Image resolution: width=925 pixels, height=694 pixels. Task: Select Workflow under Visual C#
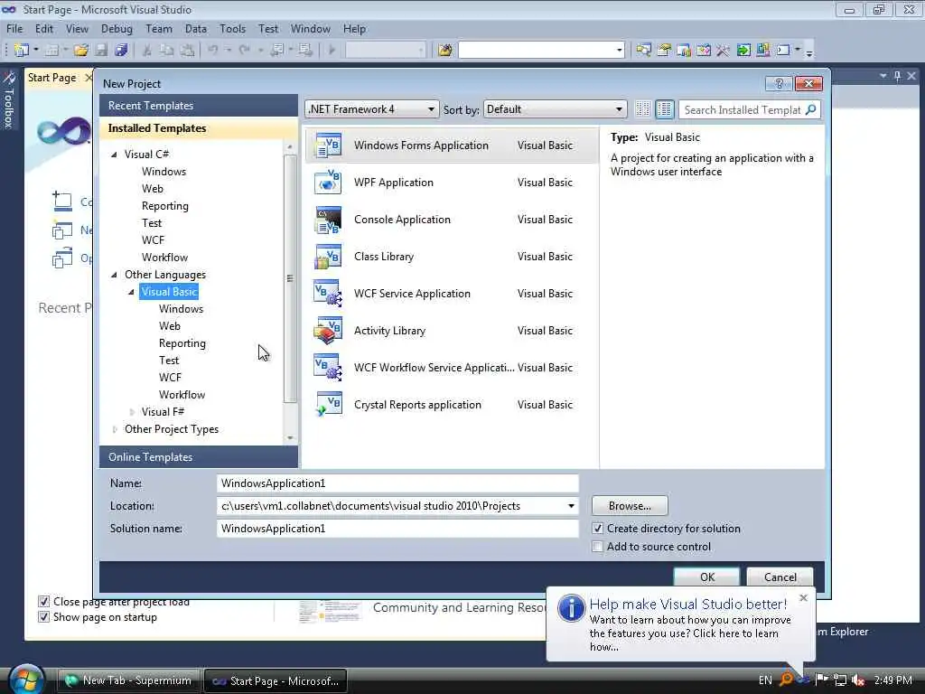coord(164,258)
